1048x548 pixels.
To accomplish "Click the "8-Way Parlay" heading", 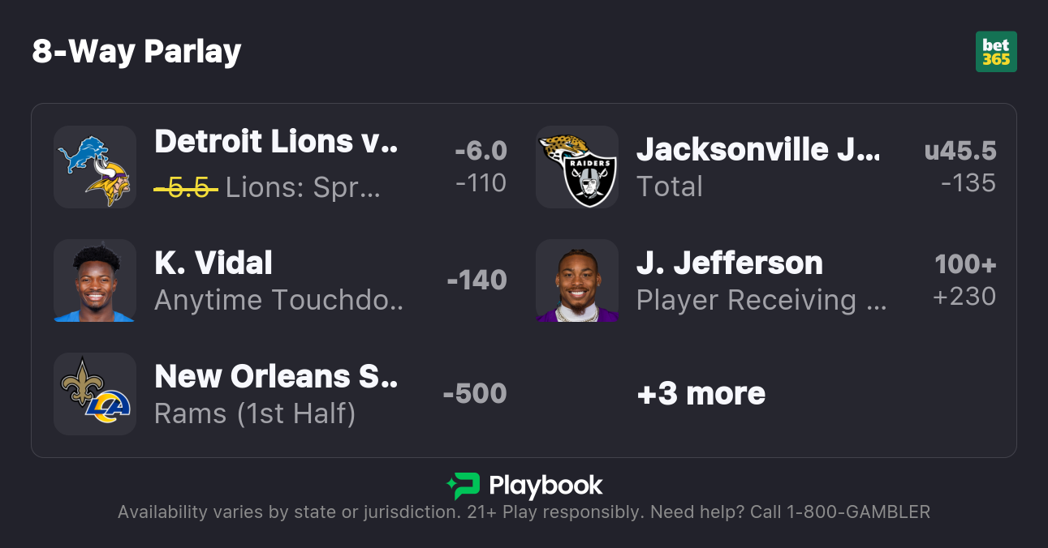I will click(x=137, y=52).
